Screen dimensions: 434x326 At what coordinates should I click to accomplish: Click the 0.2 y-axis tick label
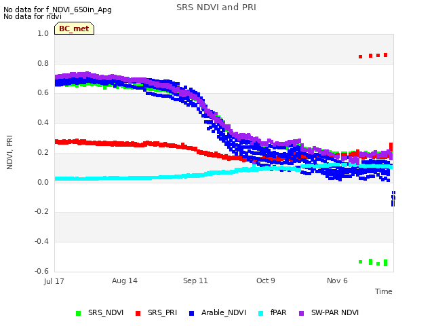click(x=43, y=152)
